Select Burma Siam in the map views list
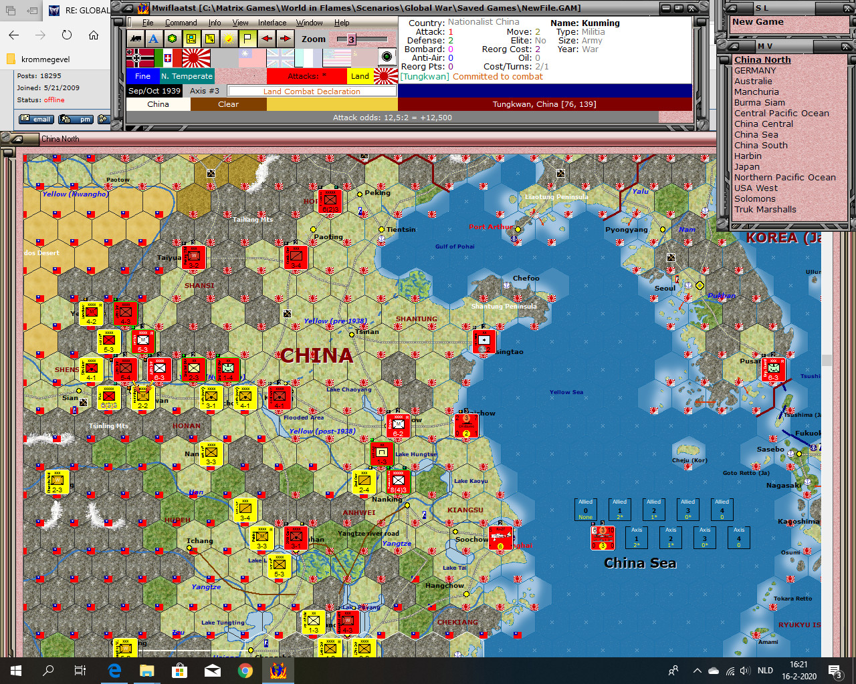Image resolution: width=856 pixels, height=684 pixels. point(760,103)
